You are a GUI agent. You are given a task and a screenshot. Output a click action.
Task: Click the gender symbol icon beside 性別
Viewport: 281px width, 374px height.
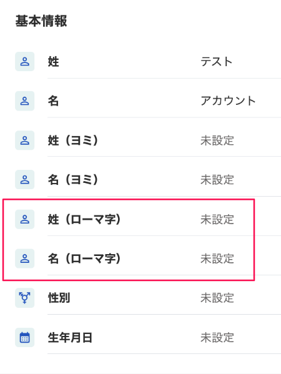click(24, 298)
